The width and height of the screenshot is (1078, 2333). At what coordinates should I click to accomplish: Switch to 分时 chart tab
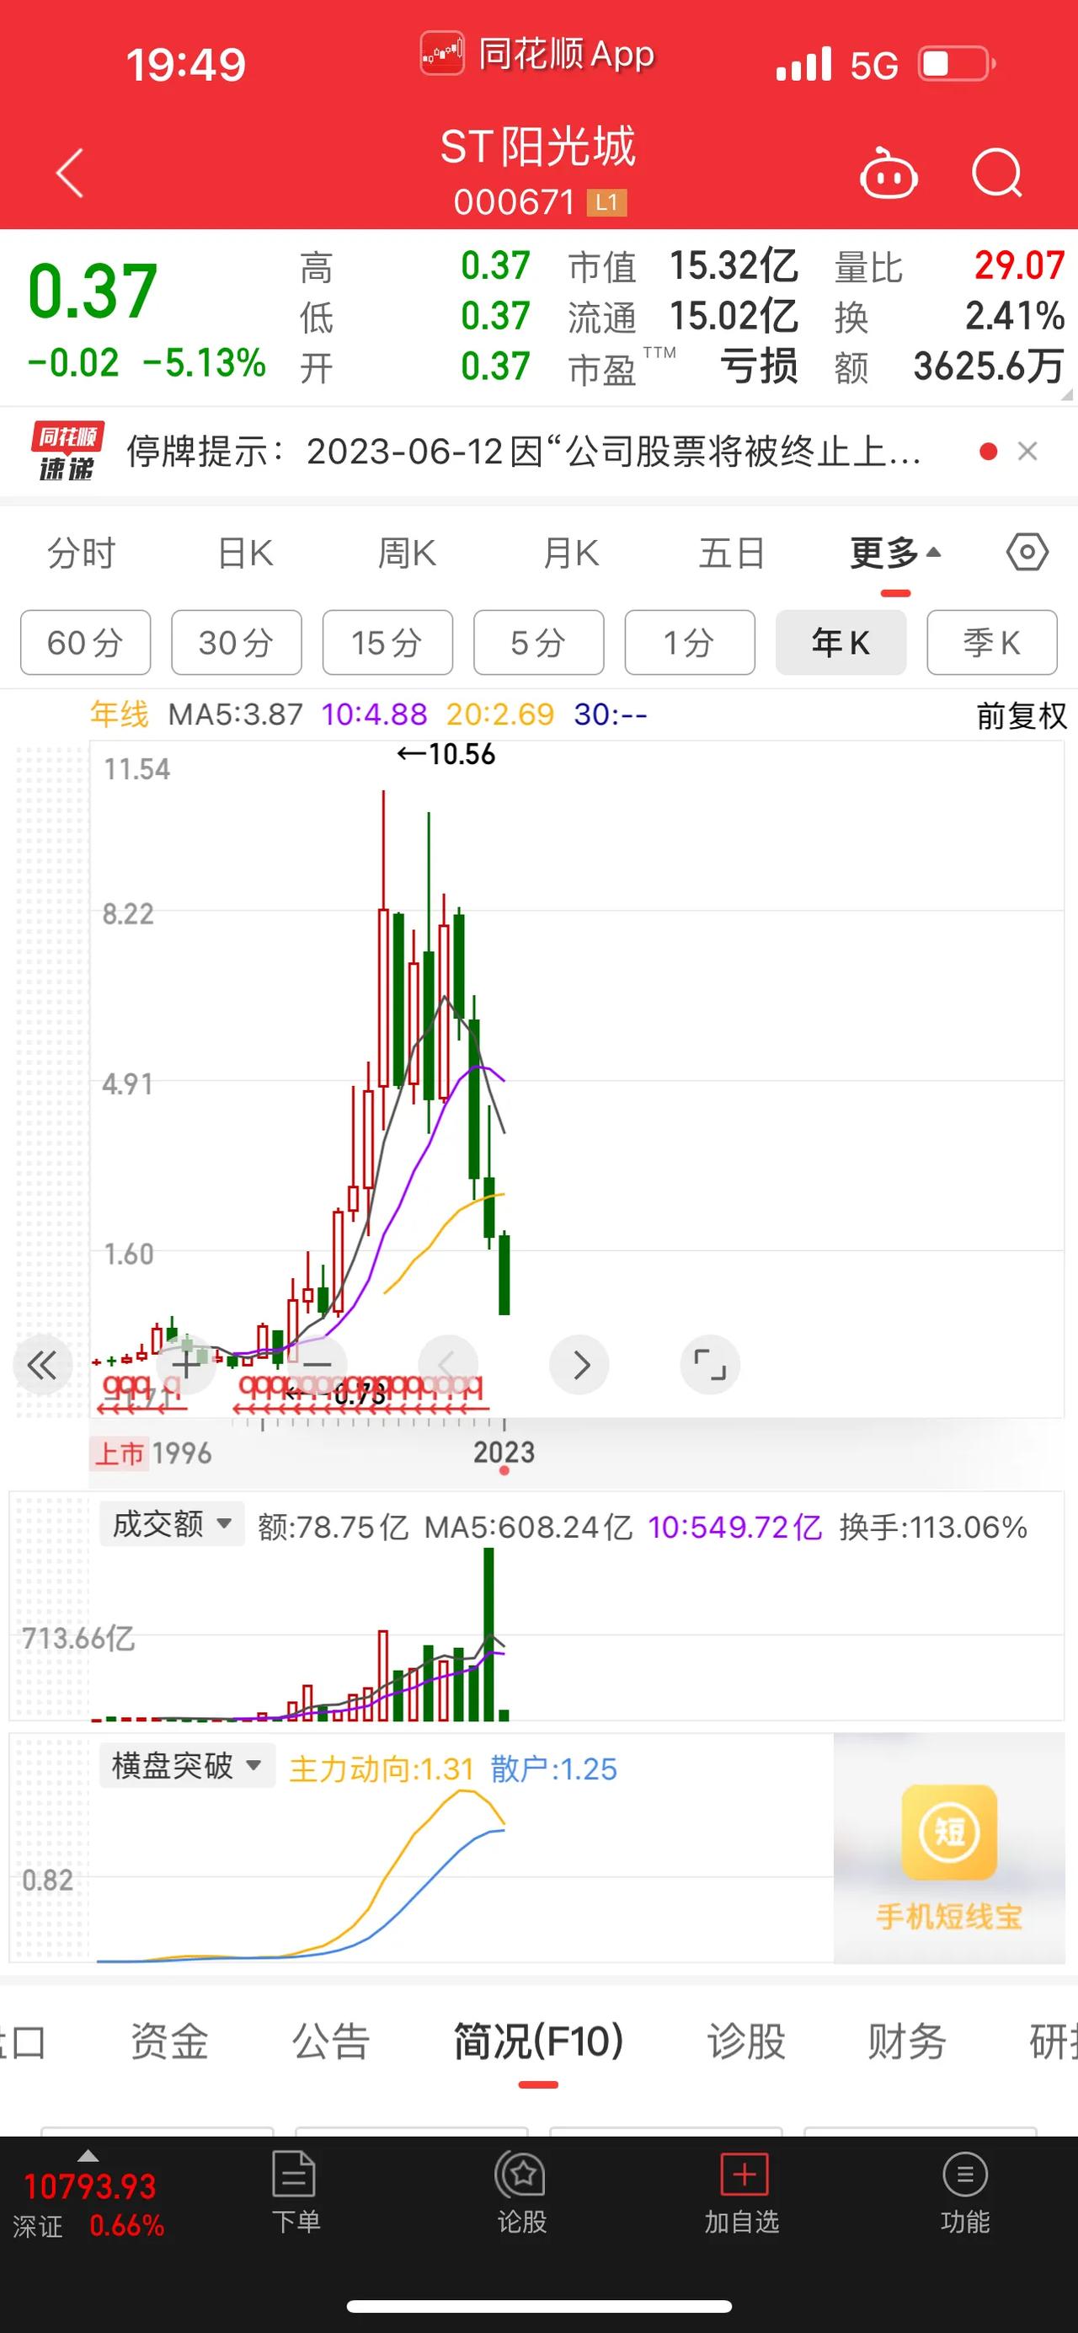tap(82, 553)
